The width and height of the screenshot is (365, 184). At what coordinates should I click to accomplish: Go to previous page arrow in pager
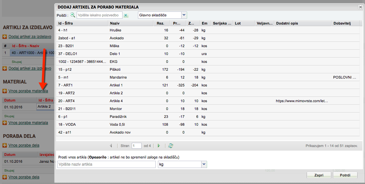[111, 146]
